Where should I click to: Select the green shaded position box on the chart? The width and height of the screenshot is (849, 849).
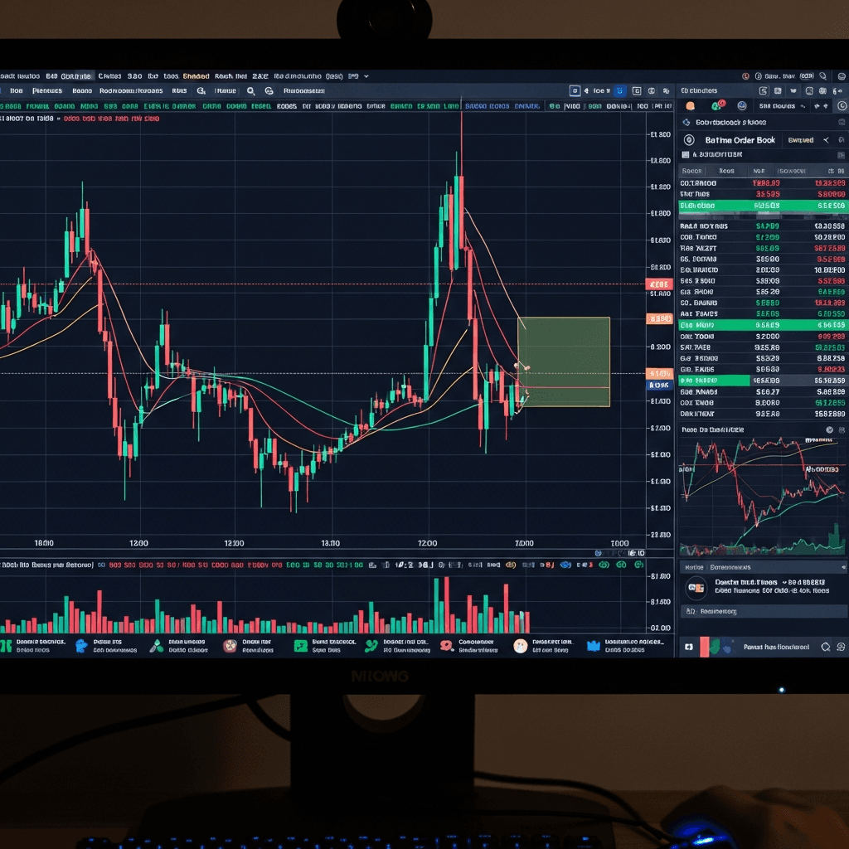564,361
